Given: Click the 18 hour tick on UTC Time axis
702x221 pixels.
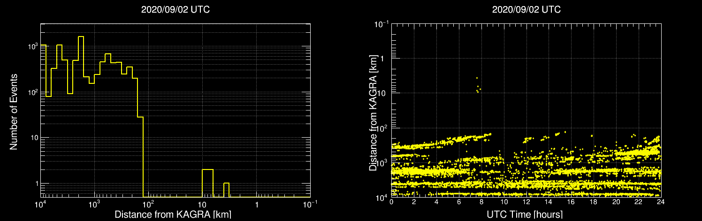Looking at the screenshot, I should (594, 202).
